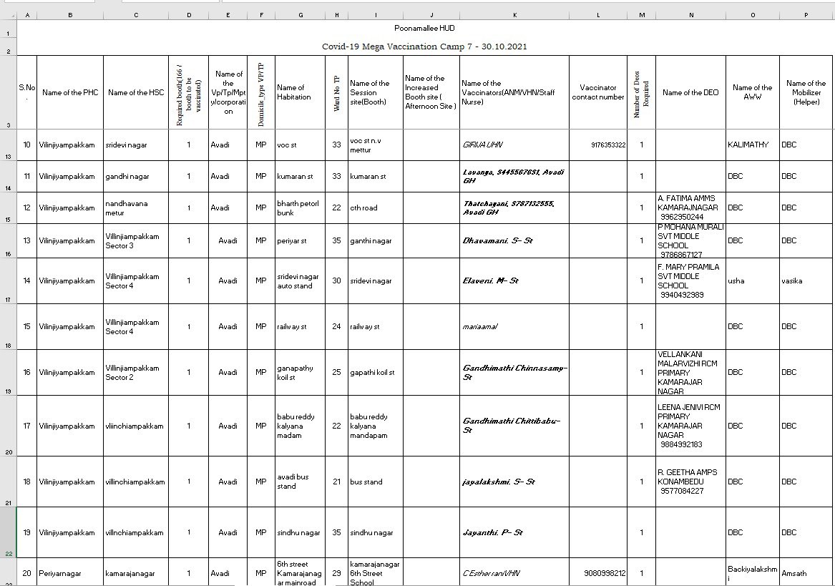This screenshot has height=586, width=835.
Task: Click the 'ganthi nagar' session site cell
Action: coord(376,241)
